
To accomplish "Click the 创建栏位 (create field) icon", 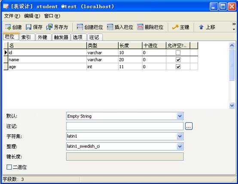I will pyautogui.click(x=79, y=27).
